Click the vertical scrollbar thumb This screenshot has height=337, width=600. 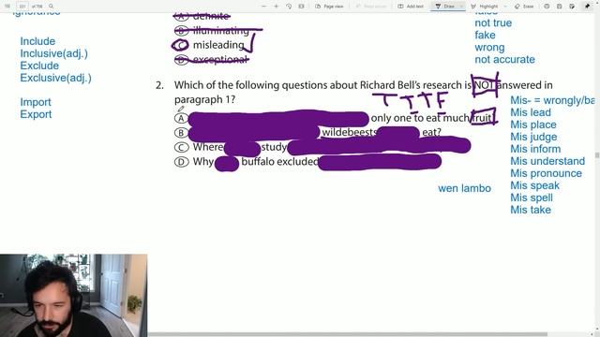coord(596,155)
